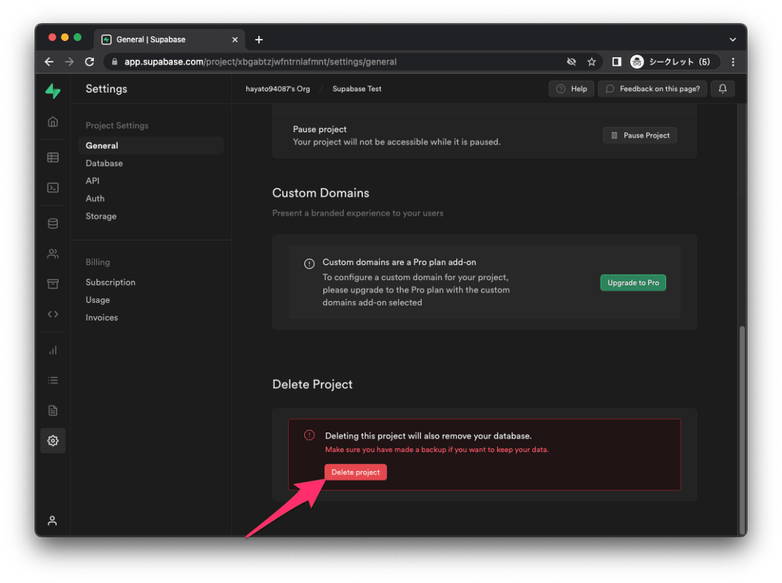The image size is (782, 583).
Task: Click the browser address bar URL
Action: (x=261, y=62)
